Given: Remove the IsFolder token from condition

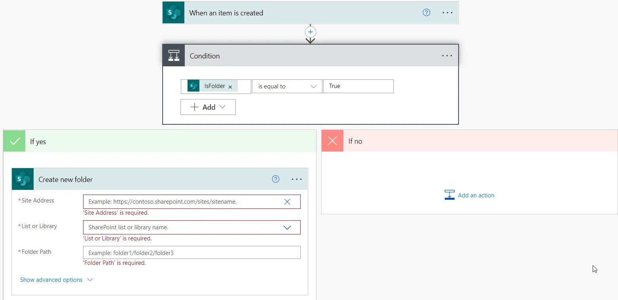Looking at the screenshot, I should 230,86.
